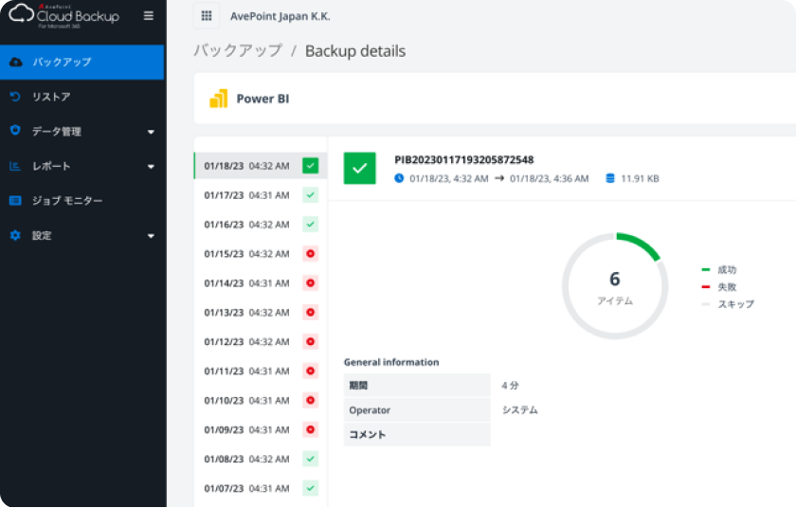Click the large green success checkmark icon
The height and width of the screenshot is (508, 796).
(359, 168)
